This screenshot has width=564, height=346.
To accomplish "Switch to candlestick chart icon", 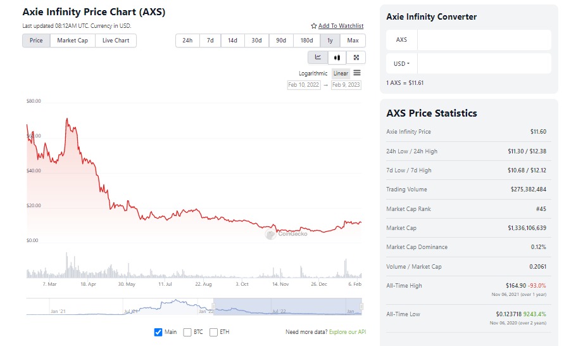I will pyautogui.click(x=337, y=57).
